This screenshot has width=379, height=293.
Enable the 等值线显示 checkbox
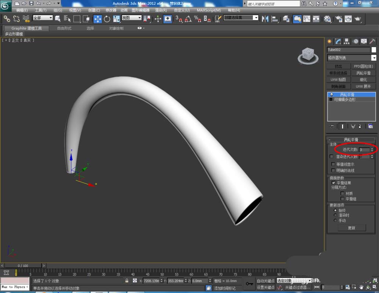(x=333, y=164)
